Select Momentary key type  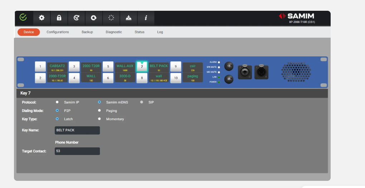pos(99,119)
